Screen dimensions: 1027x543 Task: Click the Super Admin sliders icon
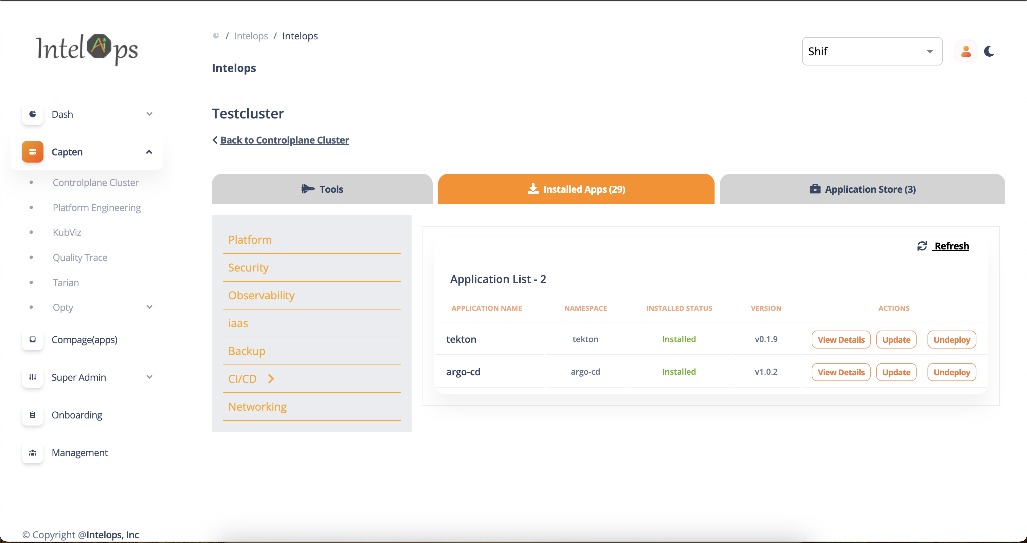coord(33,377)
